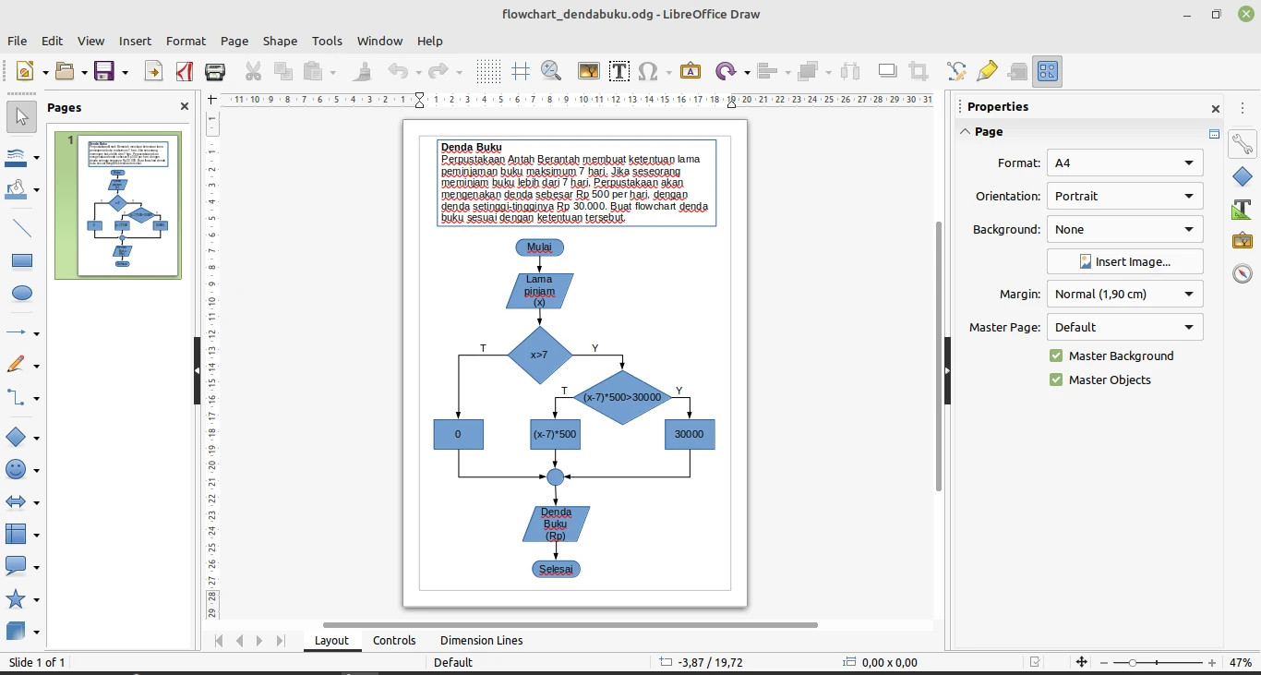Select the Layout layer tab

(x=331, y=640)
